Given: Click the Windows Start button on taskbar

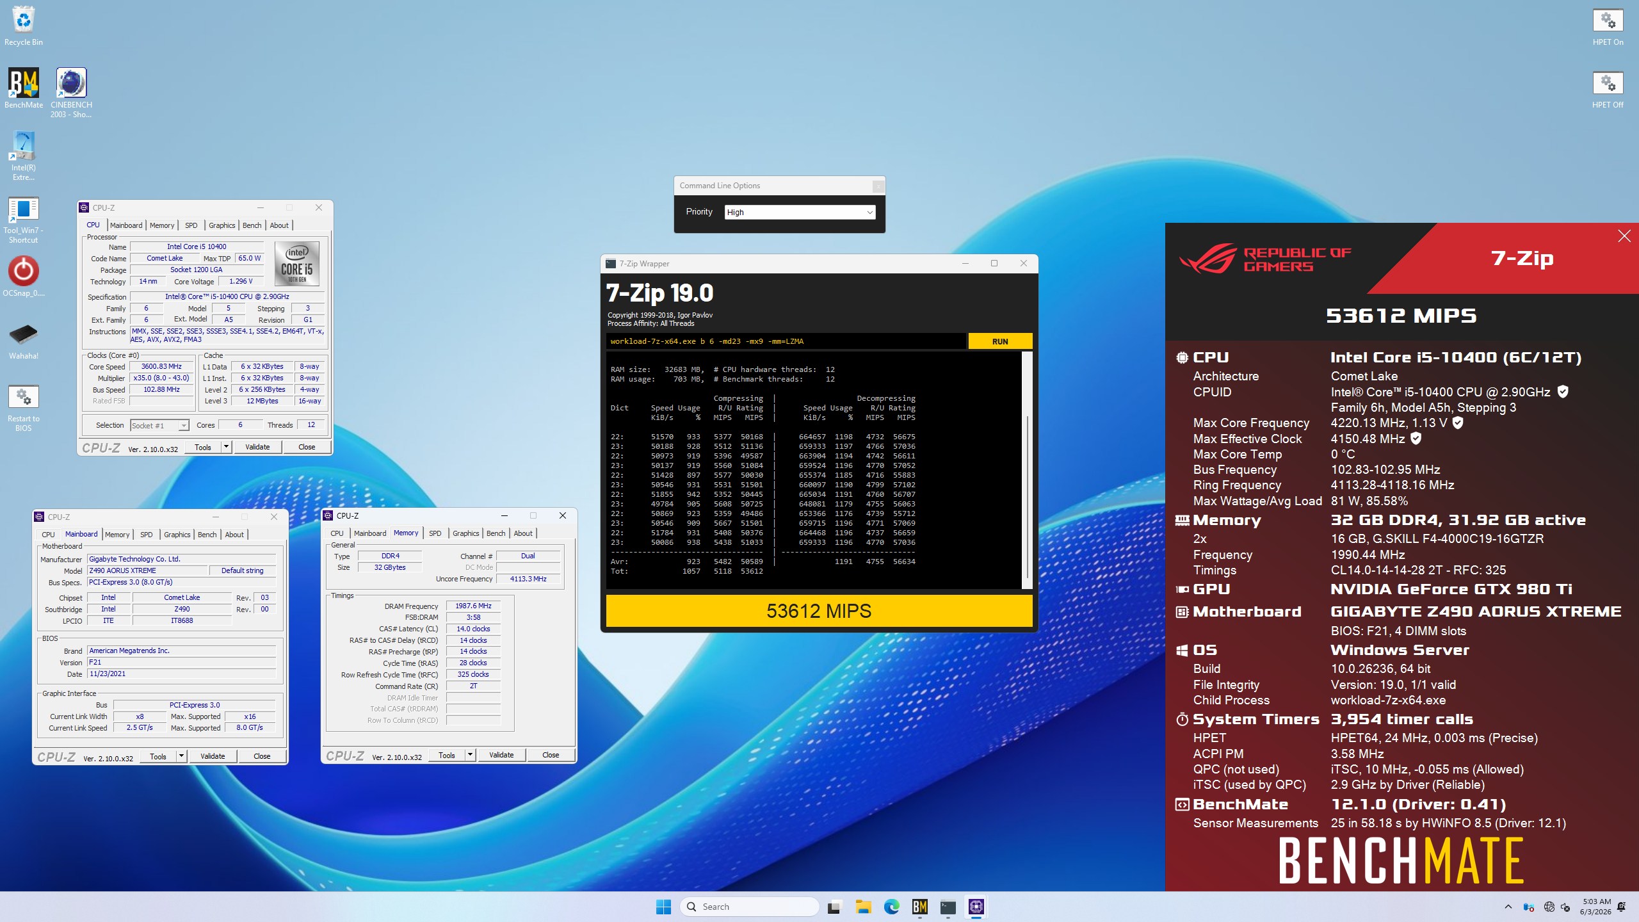Looking at the screenshot, I should pos(663,907).
